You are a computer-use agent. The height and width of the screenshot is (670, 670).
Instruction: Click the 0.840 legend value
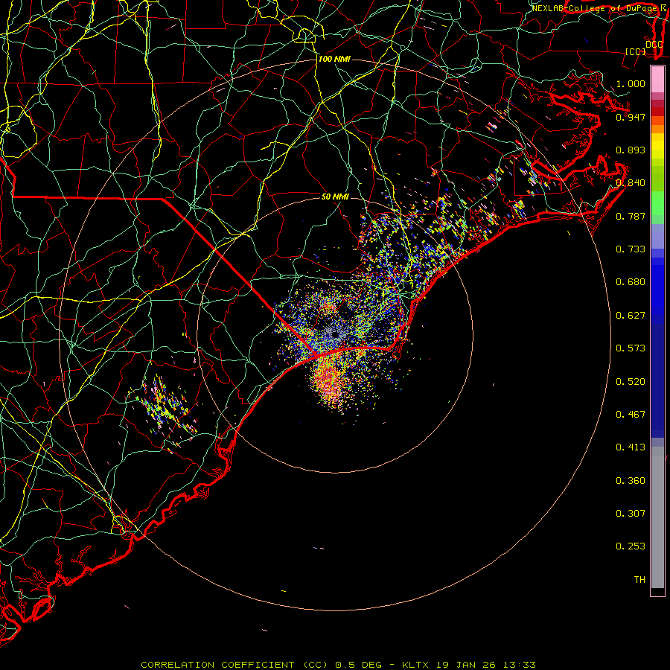point(631,183)
